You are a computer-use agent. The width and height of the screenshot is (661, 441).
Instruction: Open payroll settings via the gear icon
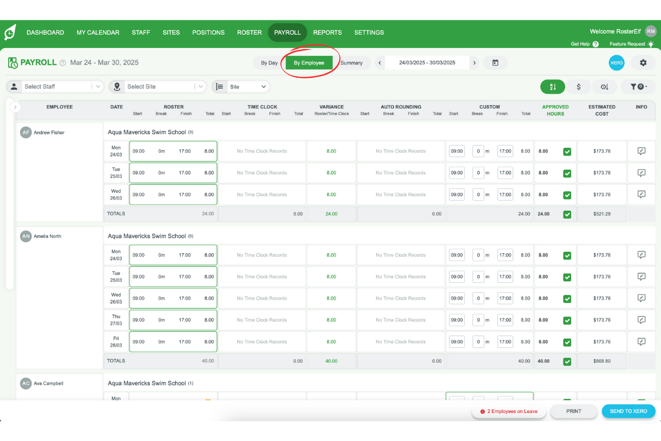click(x=643, y=62)
